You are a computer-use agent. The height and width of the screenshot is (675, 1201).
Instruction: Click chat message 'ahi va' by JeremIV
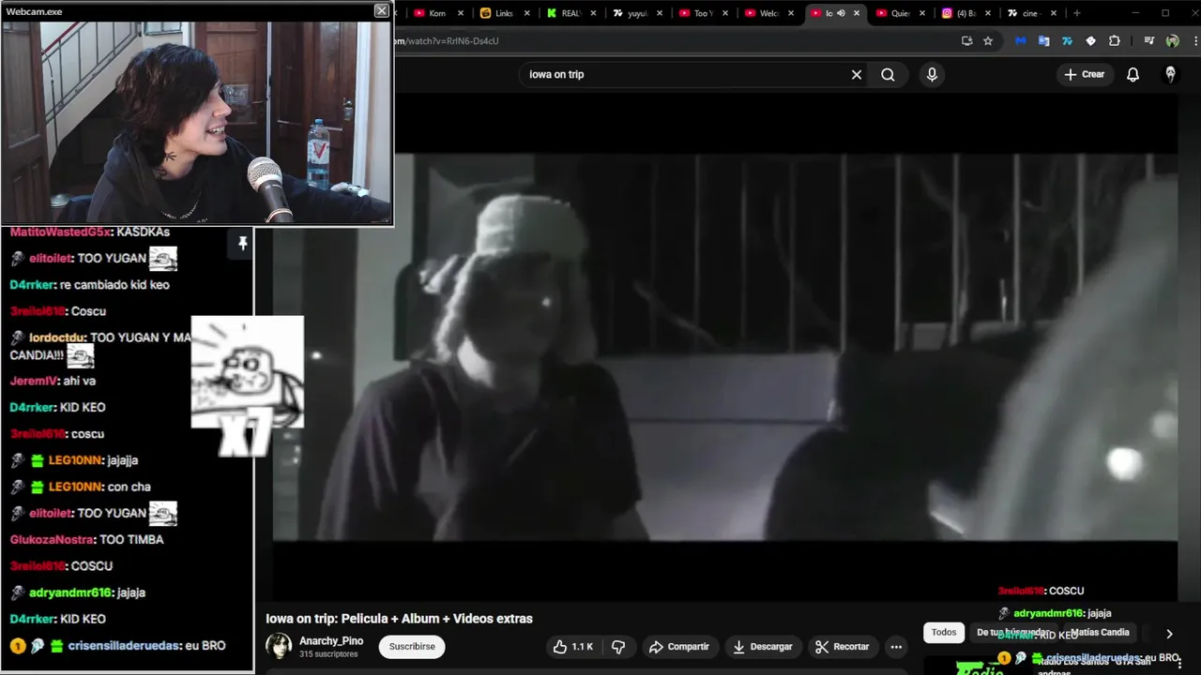pyautogui.click(x=80, y=382)
